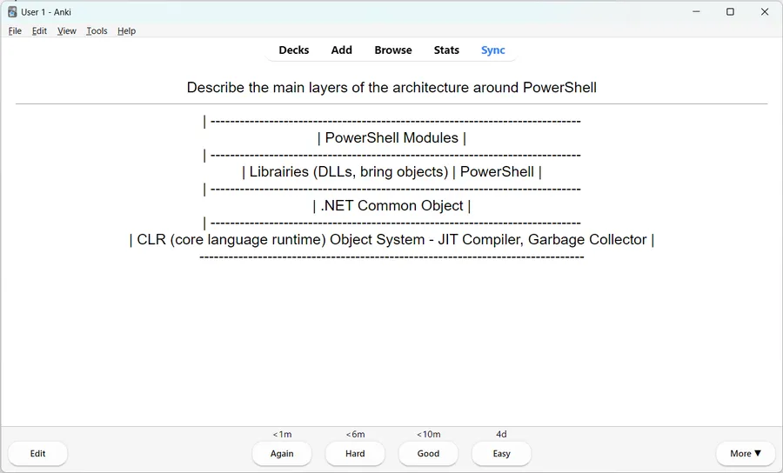Rate the card Hard

(355, 454)
